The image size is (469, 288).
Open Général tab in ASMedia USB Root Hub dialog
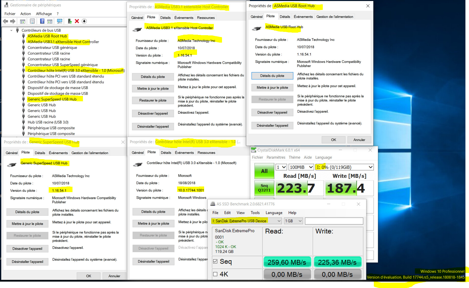[x=256, y=17]
